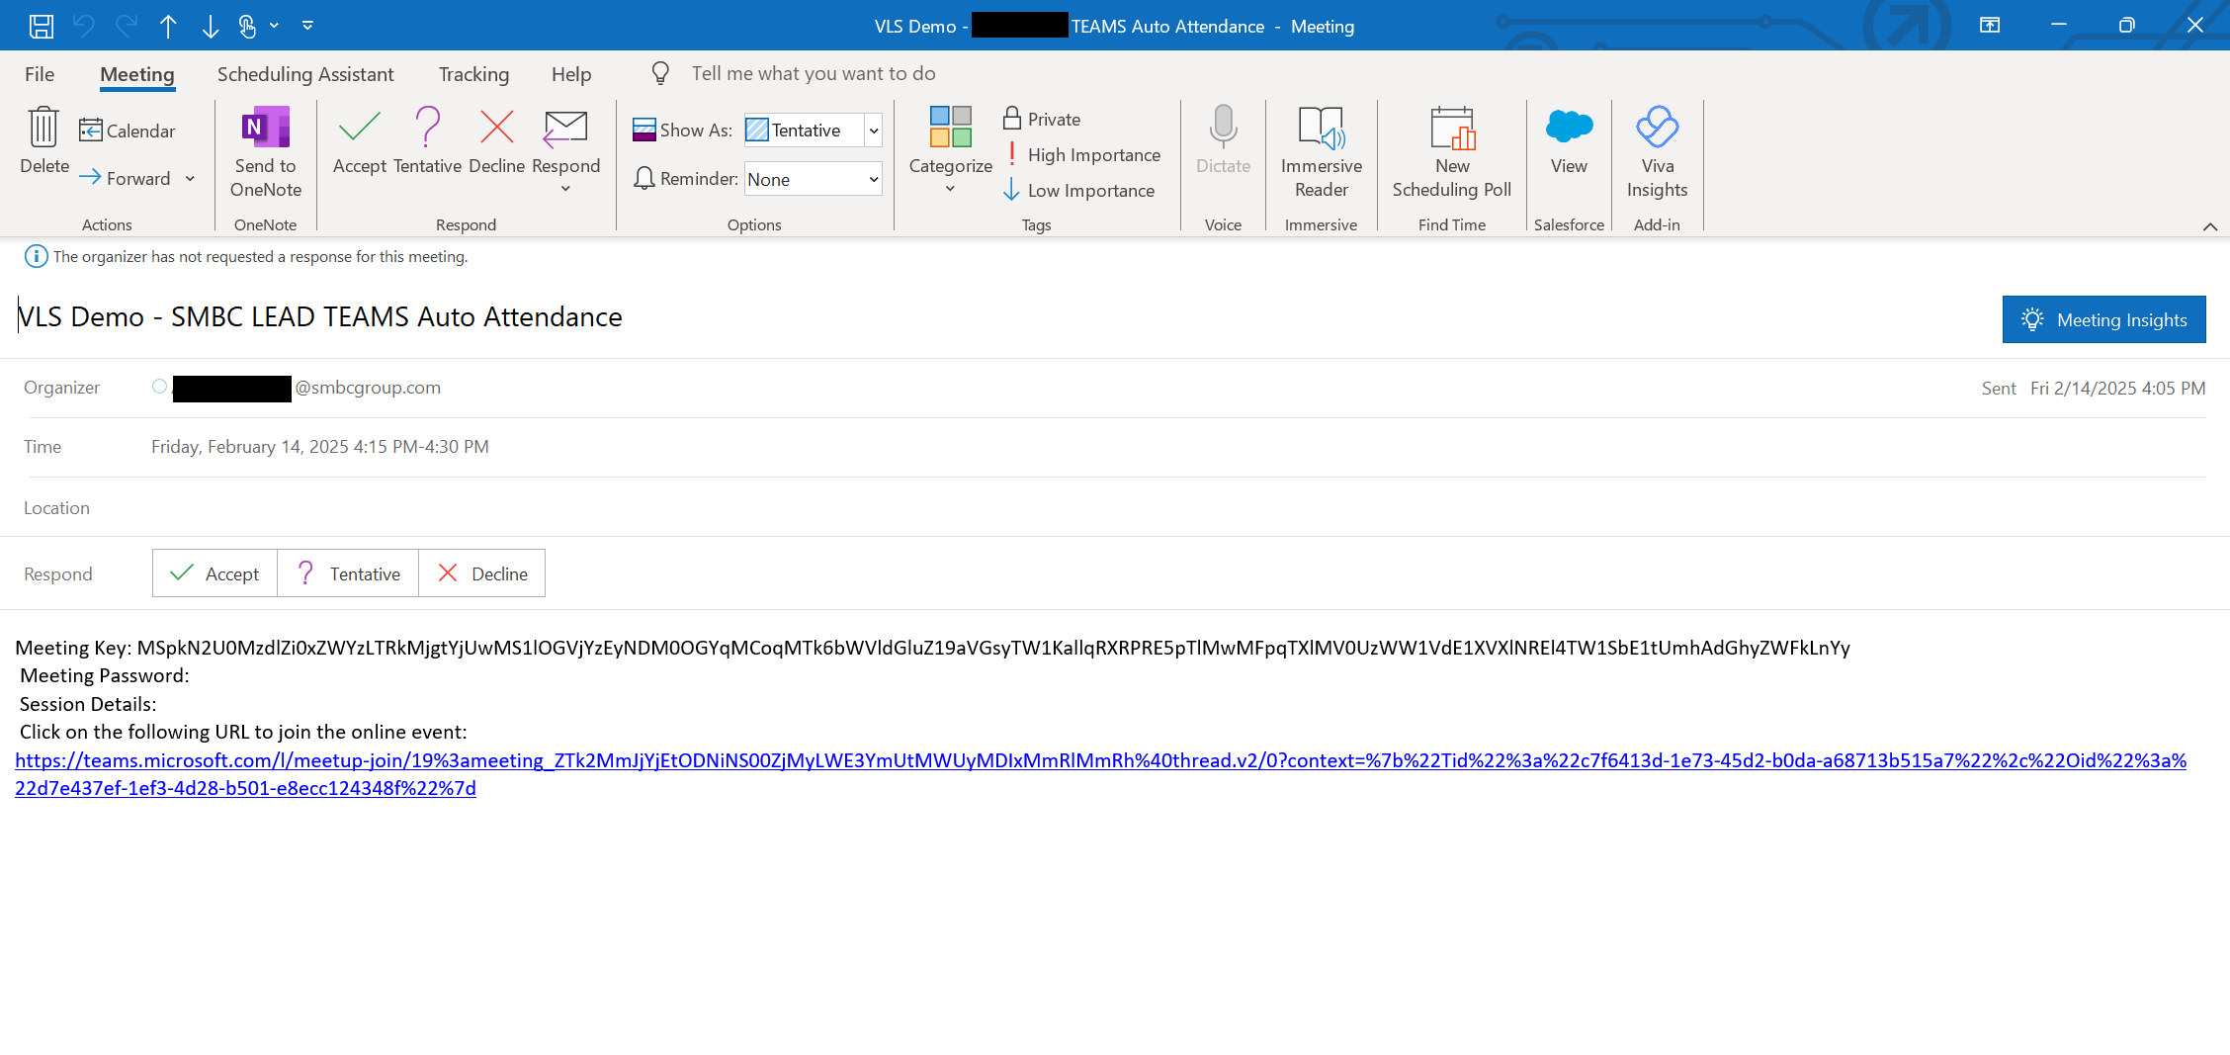Screen dimensions: 2230x1055
Task: Select the Meeting ribbon tab
Action: [x=137, y=74]
